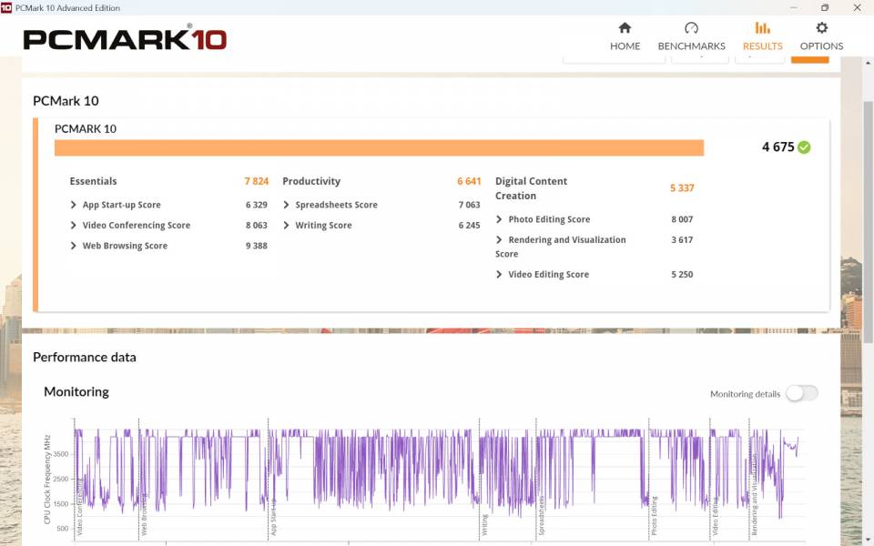Expand the App Start-up Score row
This screenshot has width=874, height=546.
(73, 205)
